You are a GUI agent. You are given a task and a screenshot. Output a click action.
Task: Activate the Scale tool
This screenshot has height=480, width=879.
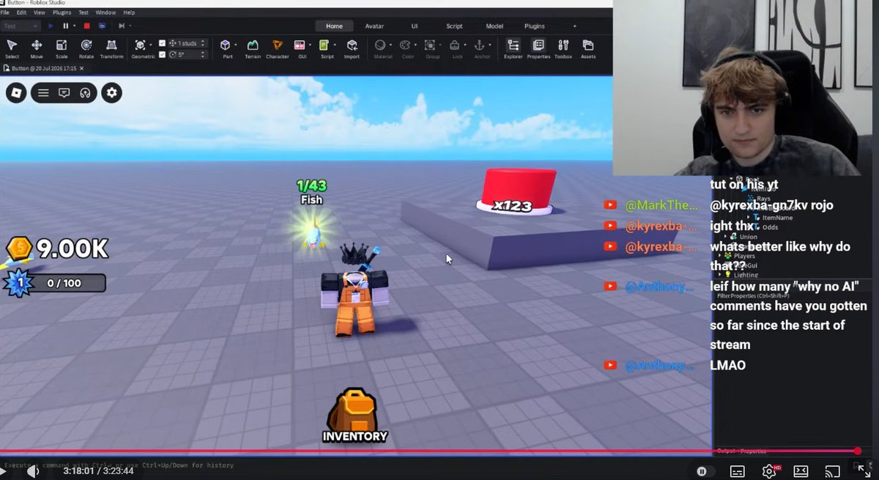(62, 49)
